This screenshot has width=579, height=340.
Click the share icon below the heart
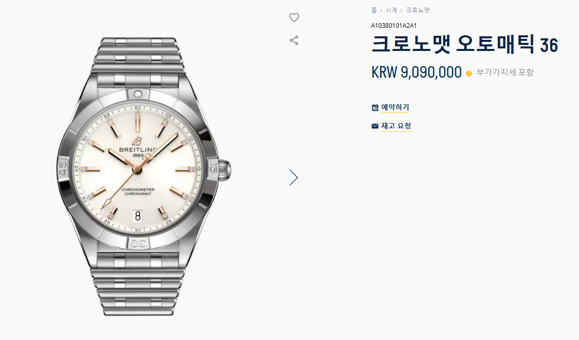pos(294,40)
